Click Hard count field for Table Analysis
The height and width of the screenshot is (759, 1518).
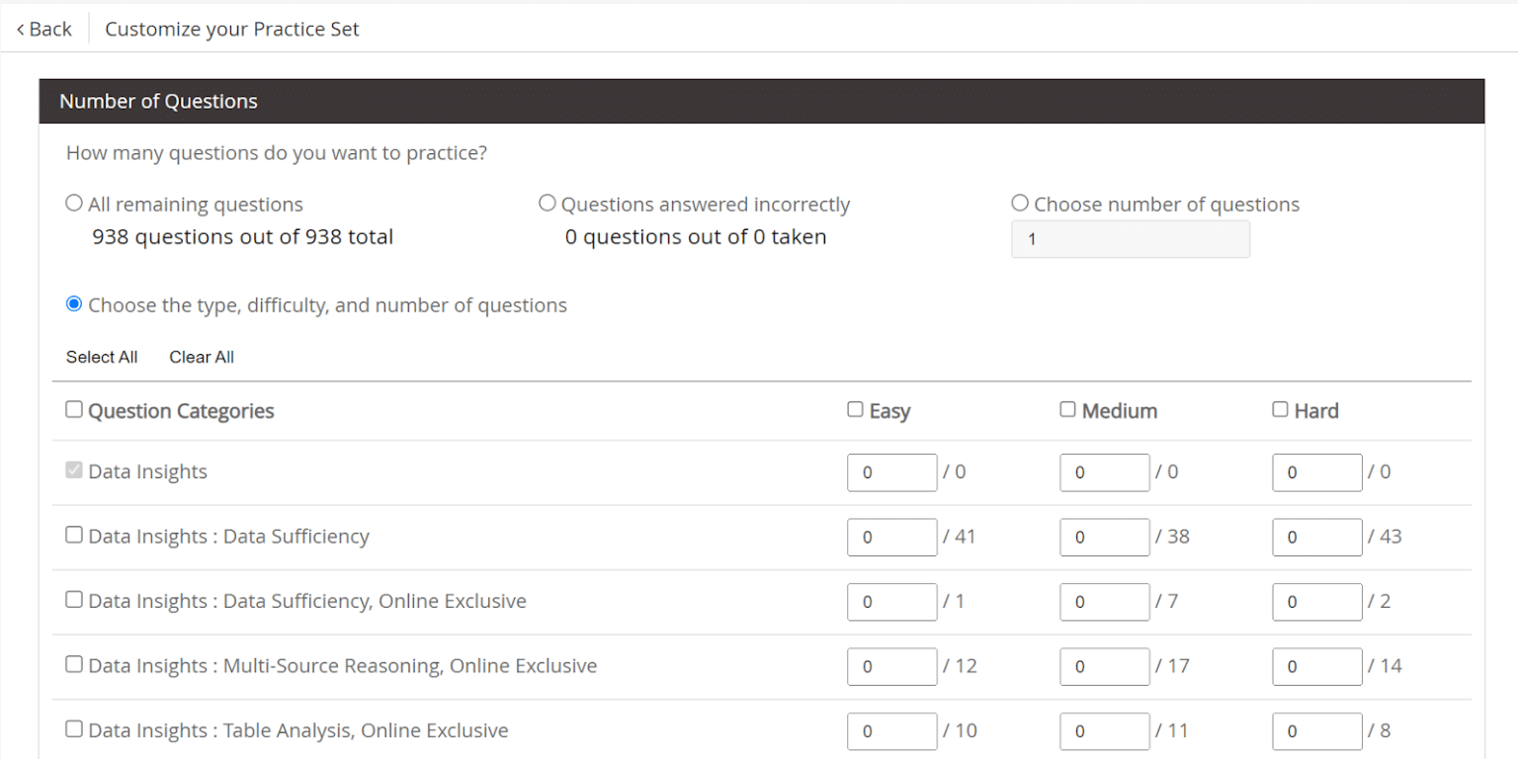1316,731
